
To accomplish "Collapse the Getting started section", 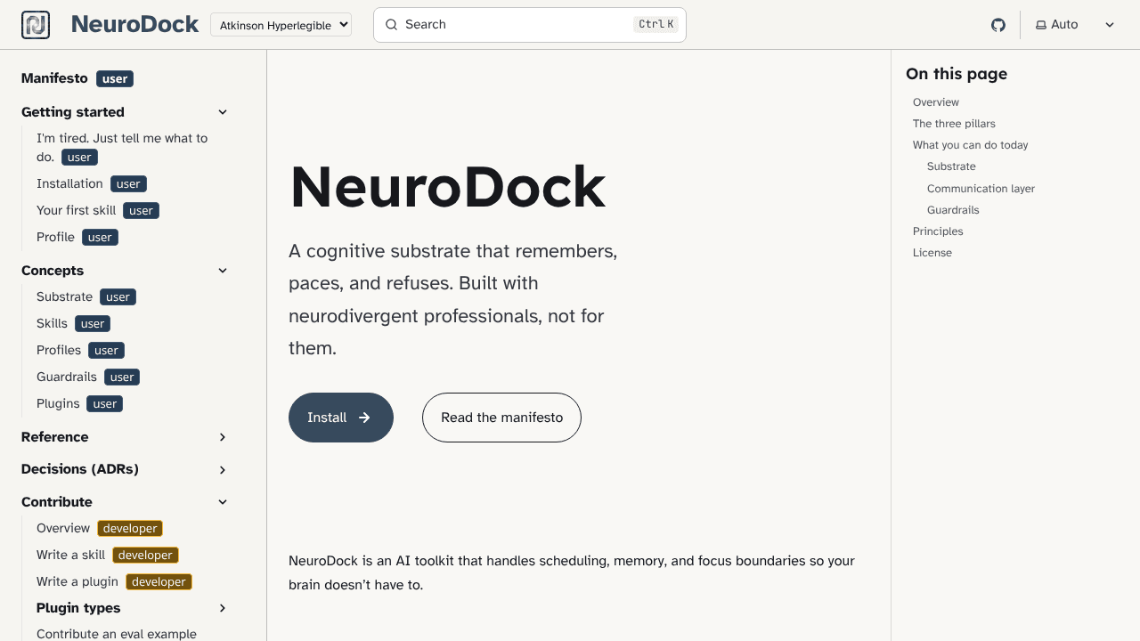I will point(223,112).
